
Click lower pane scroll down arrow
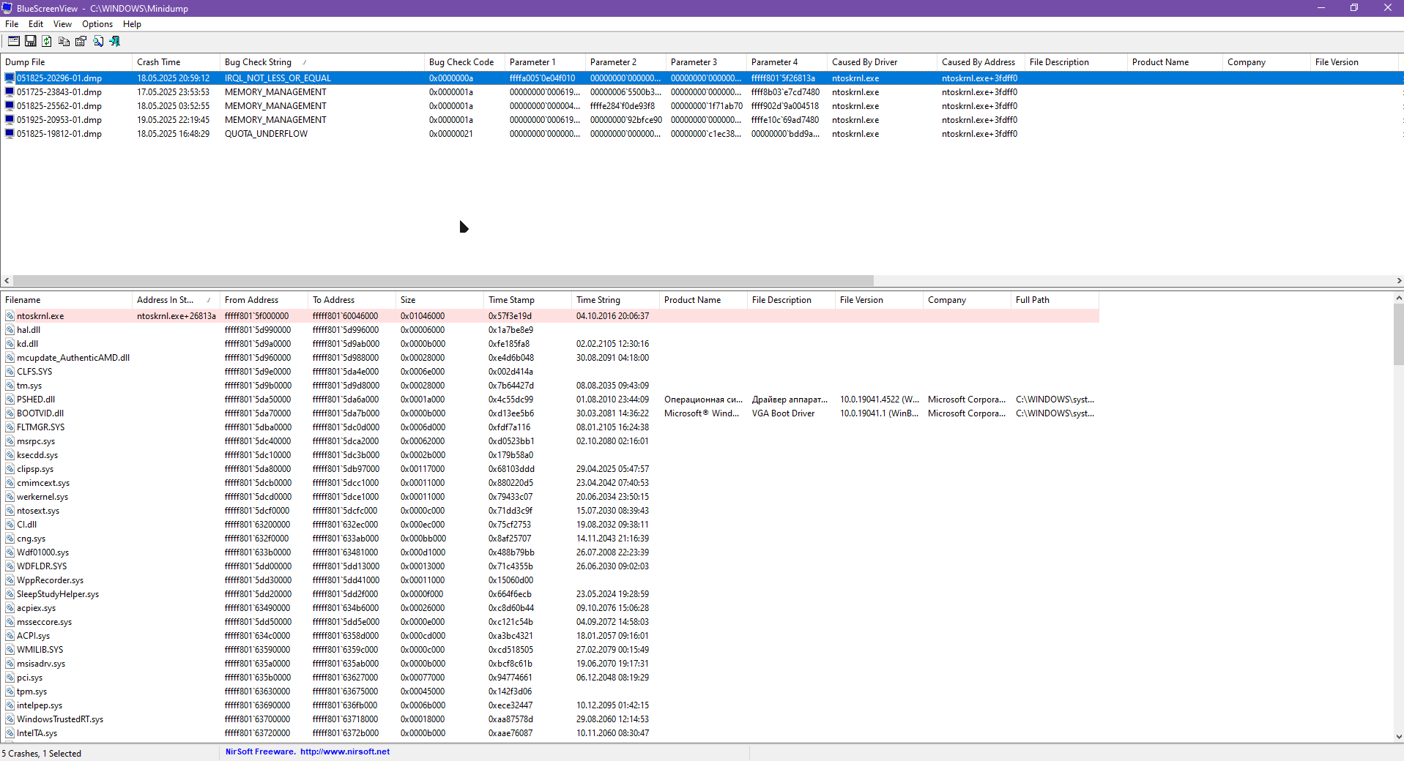[x=1398, y=737]
